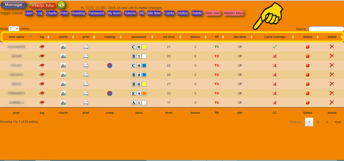
Task: Click the New user link
Action: [x=213, y=13]
